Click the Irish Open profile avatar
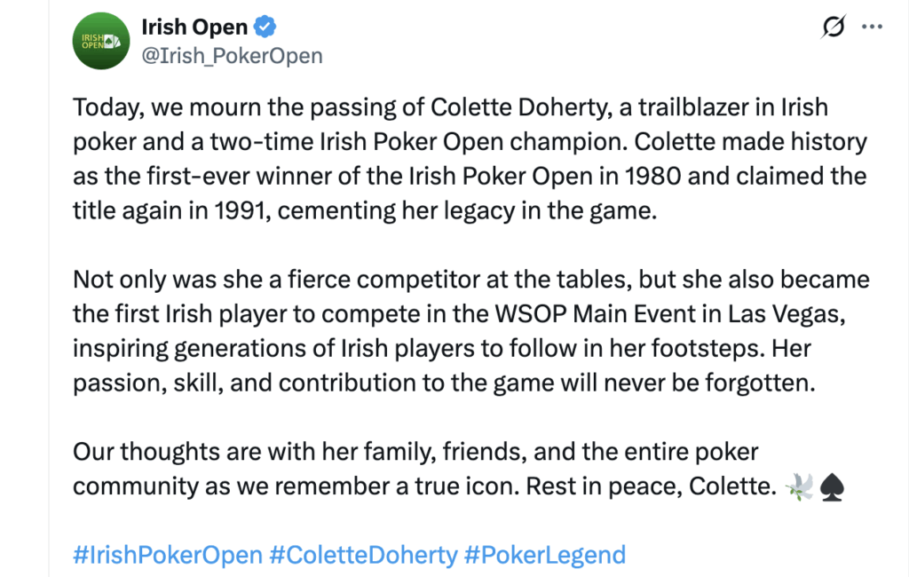Viewport: 909px width, 577px height. [100, 40]
